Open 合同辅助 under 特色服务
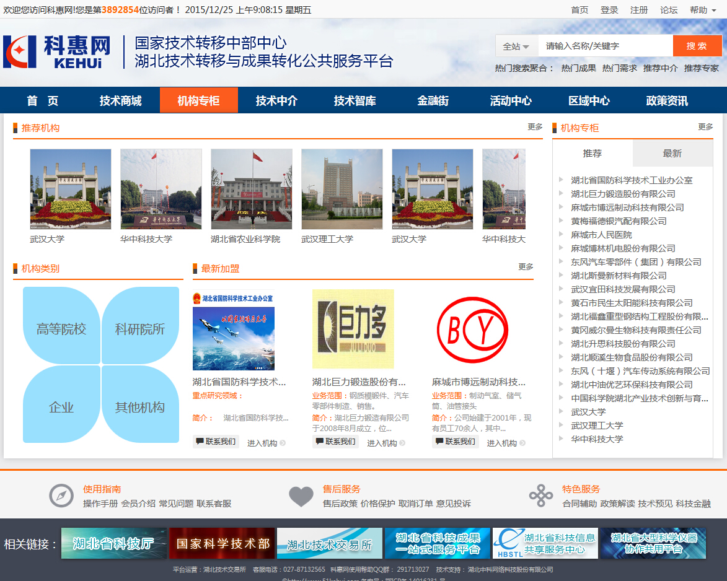This screenshot has width=727, height=581. coord(579,504)
